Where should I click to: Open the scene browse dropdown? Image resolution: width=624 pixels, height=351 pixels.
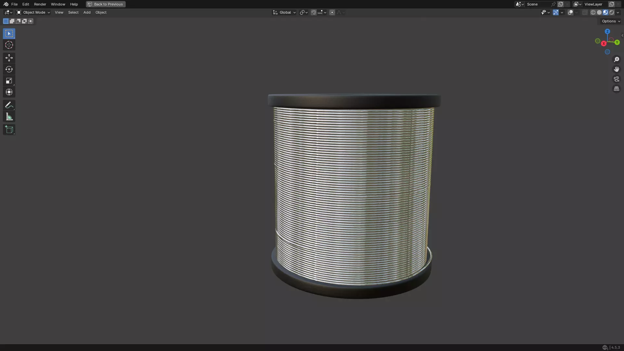(x=520, y=4)
